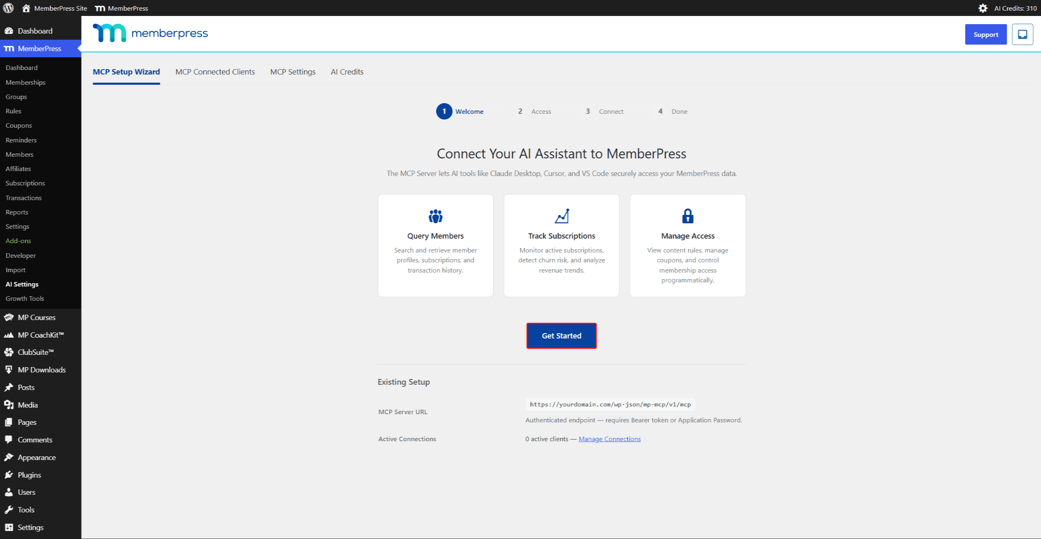The height and width of the screenshot is (539, 1041).
Task: Click the 'Active Connections' label
Action: pyautogui.click(x=407, y=439)
